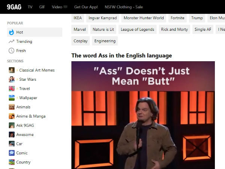Open the Video menu item
225x169 pixels.
click(57, 7)
